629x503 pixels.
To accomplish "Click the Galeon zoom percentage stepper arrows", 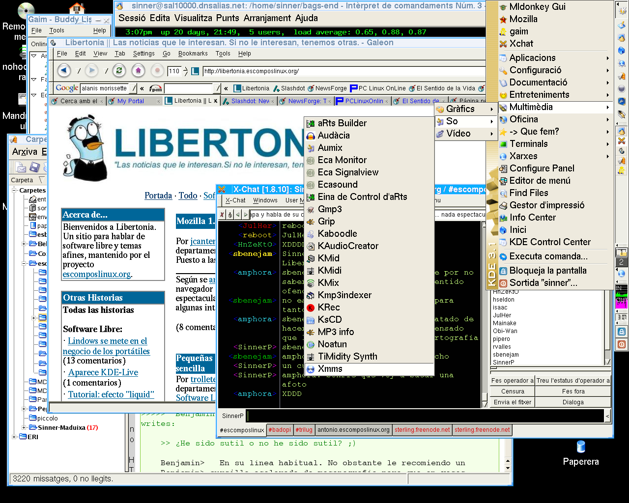I will point(185,71).
